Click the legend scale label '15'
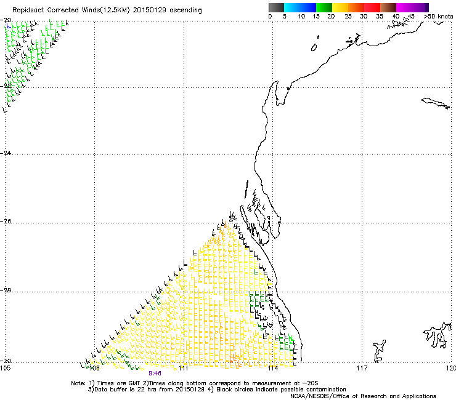This screenshot has height=400, width=456. point(316,17)
